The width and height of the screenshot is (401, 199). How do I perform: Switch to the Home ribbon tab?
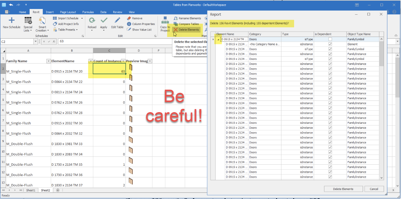pyautogui.click(x=23, y=12)
